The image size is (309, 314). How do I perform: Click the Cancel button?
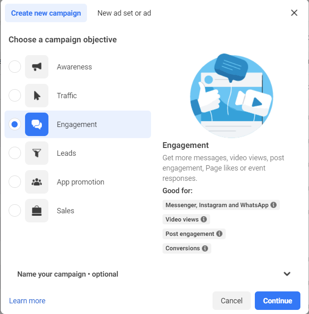(231, 301)
